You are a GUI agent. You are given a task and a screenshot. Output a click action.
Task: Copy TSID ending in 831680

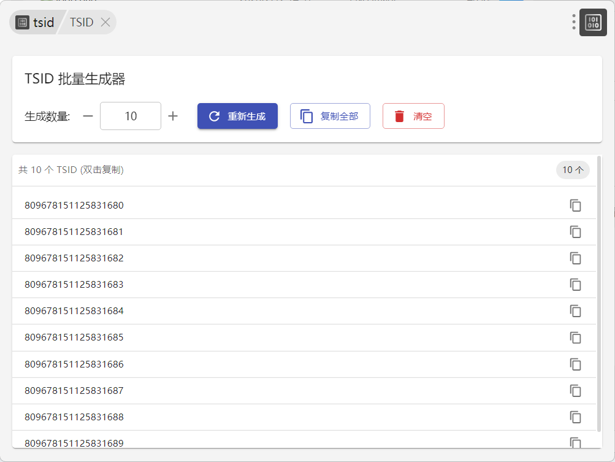tap(575, 206)
